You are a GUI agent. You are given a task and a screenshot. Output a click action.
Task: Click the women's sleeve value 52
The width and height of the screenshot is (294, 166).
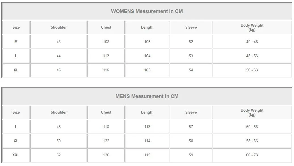coord(191,42)
